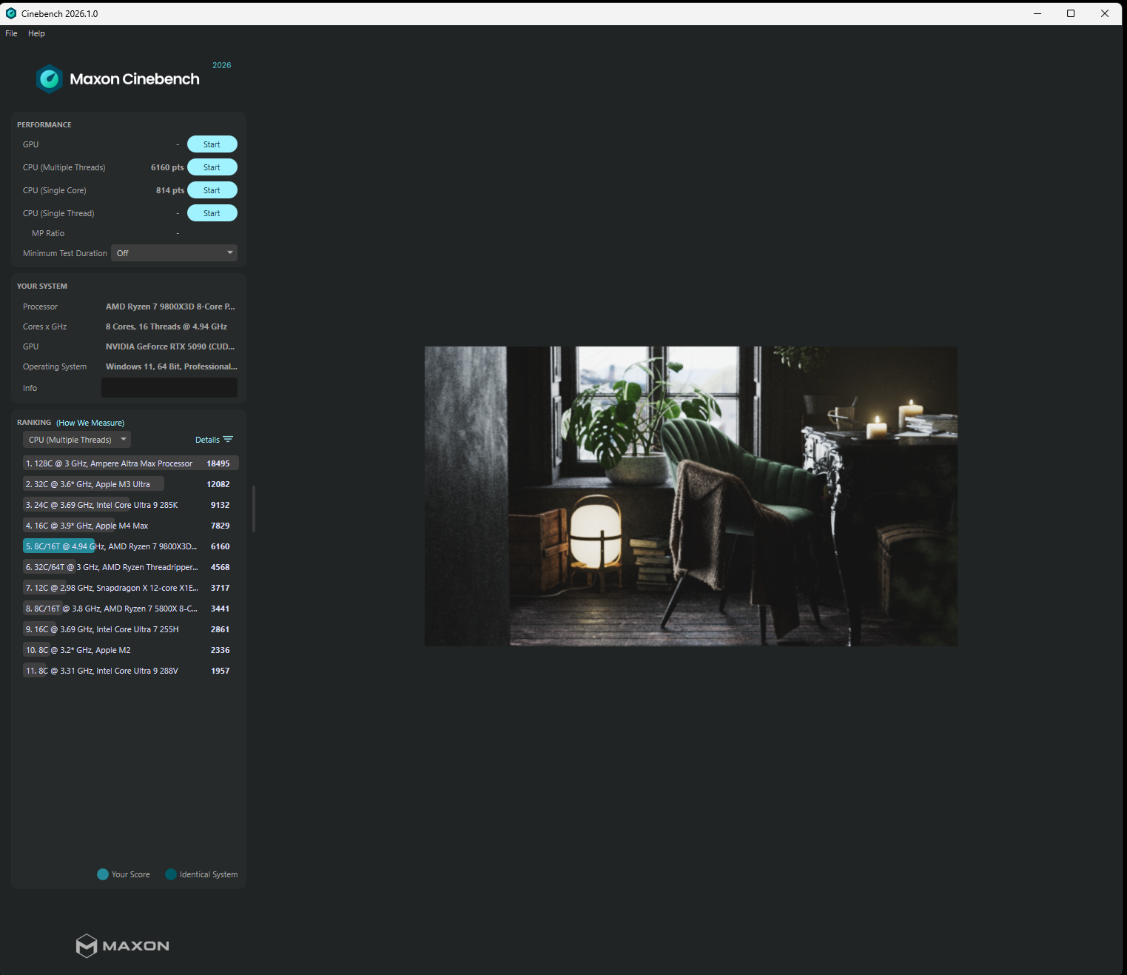Click the Info input field
Image resolution: width=1127 pixels, height=975 pixels.
point(169,388)
